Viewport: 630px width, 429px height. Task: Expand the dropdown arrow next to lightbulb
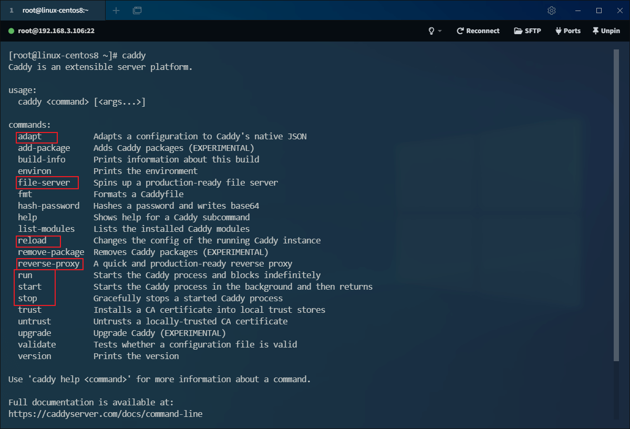pos(440,32)
